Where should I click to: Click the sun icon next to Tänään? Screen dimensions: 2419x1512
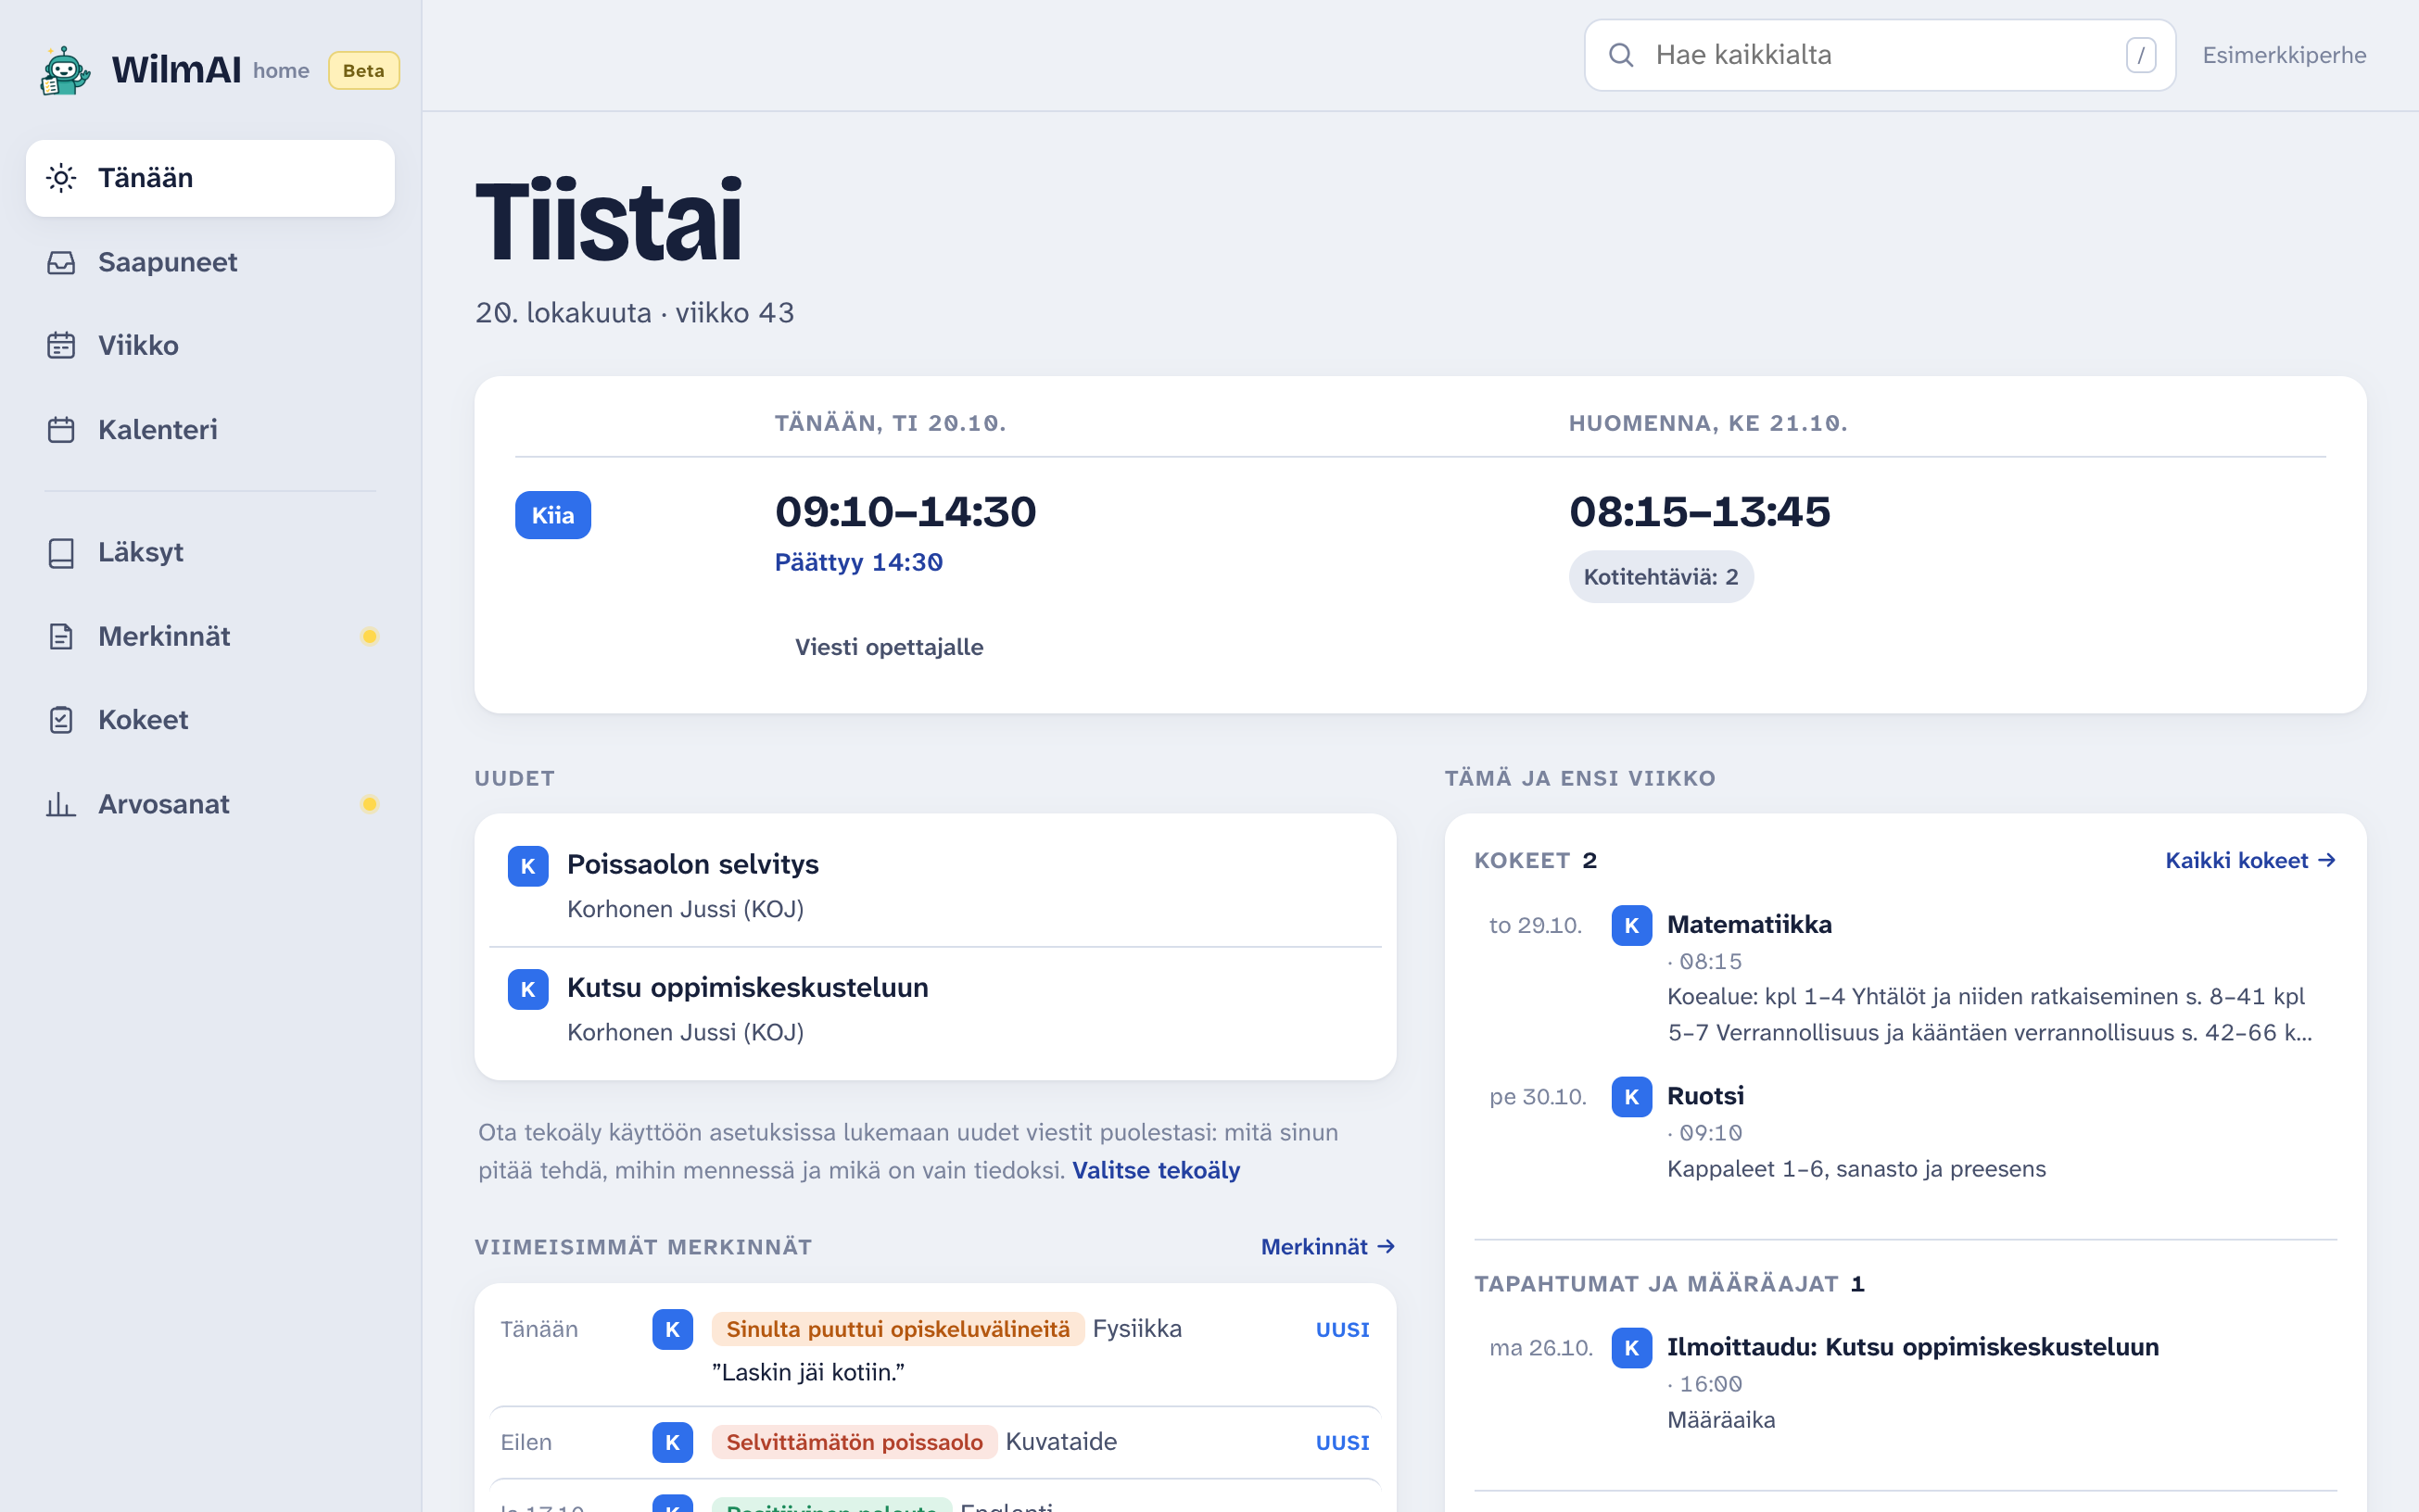coord(61,178)
